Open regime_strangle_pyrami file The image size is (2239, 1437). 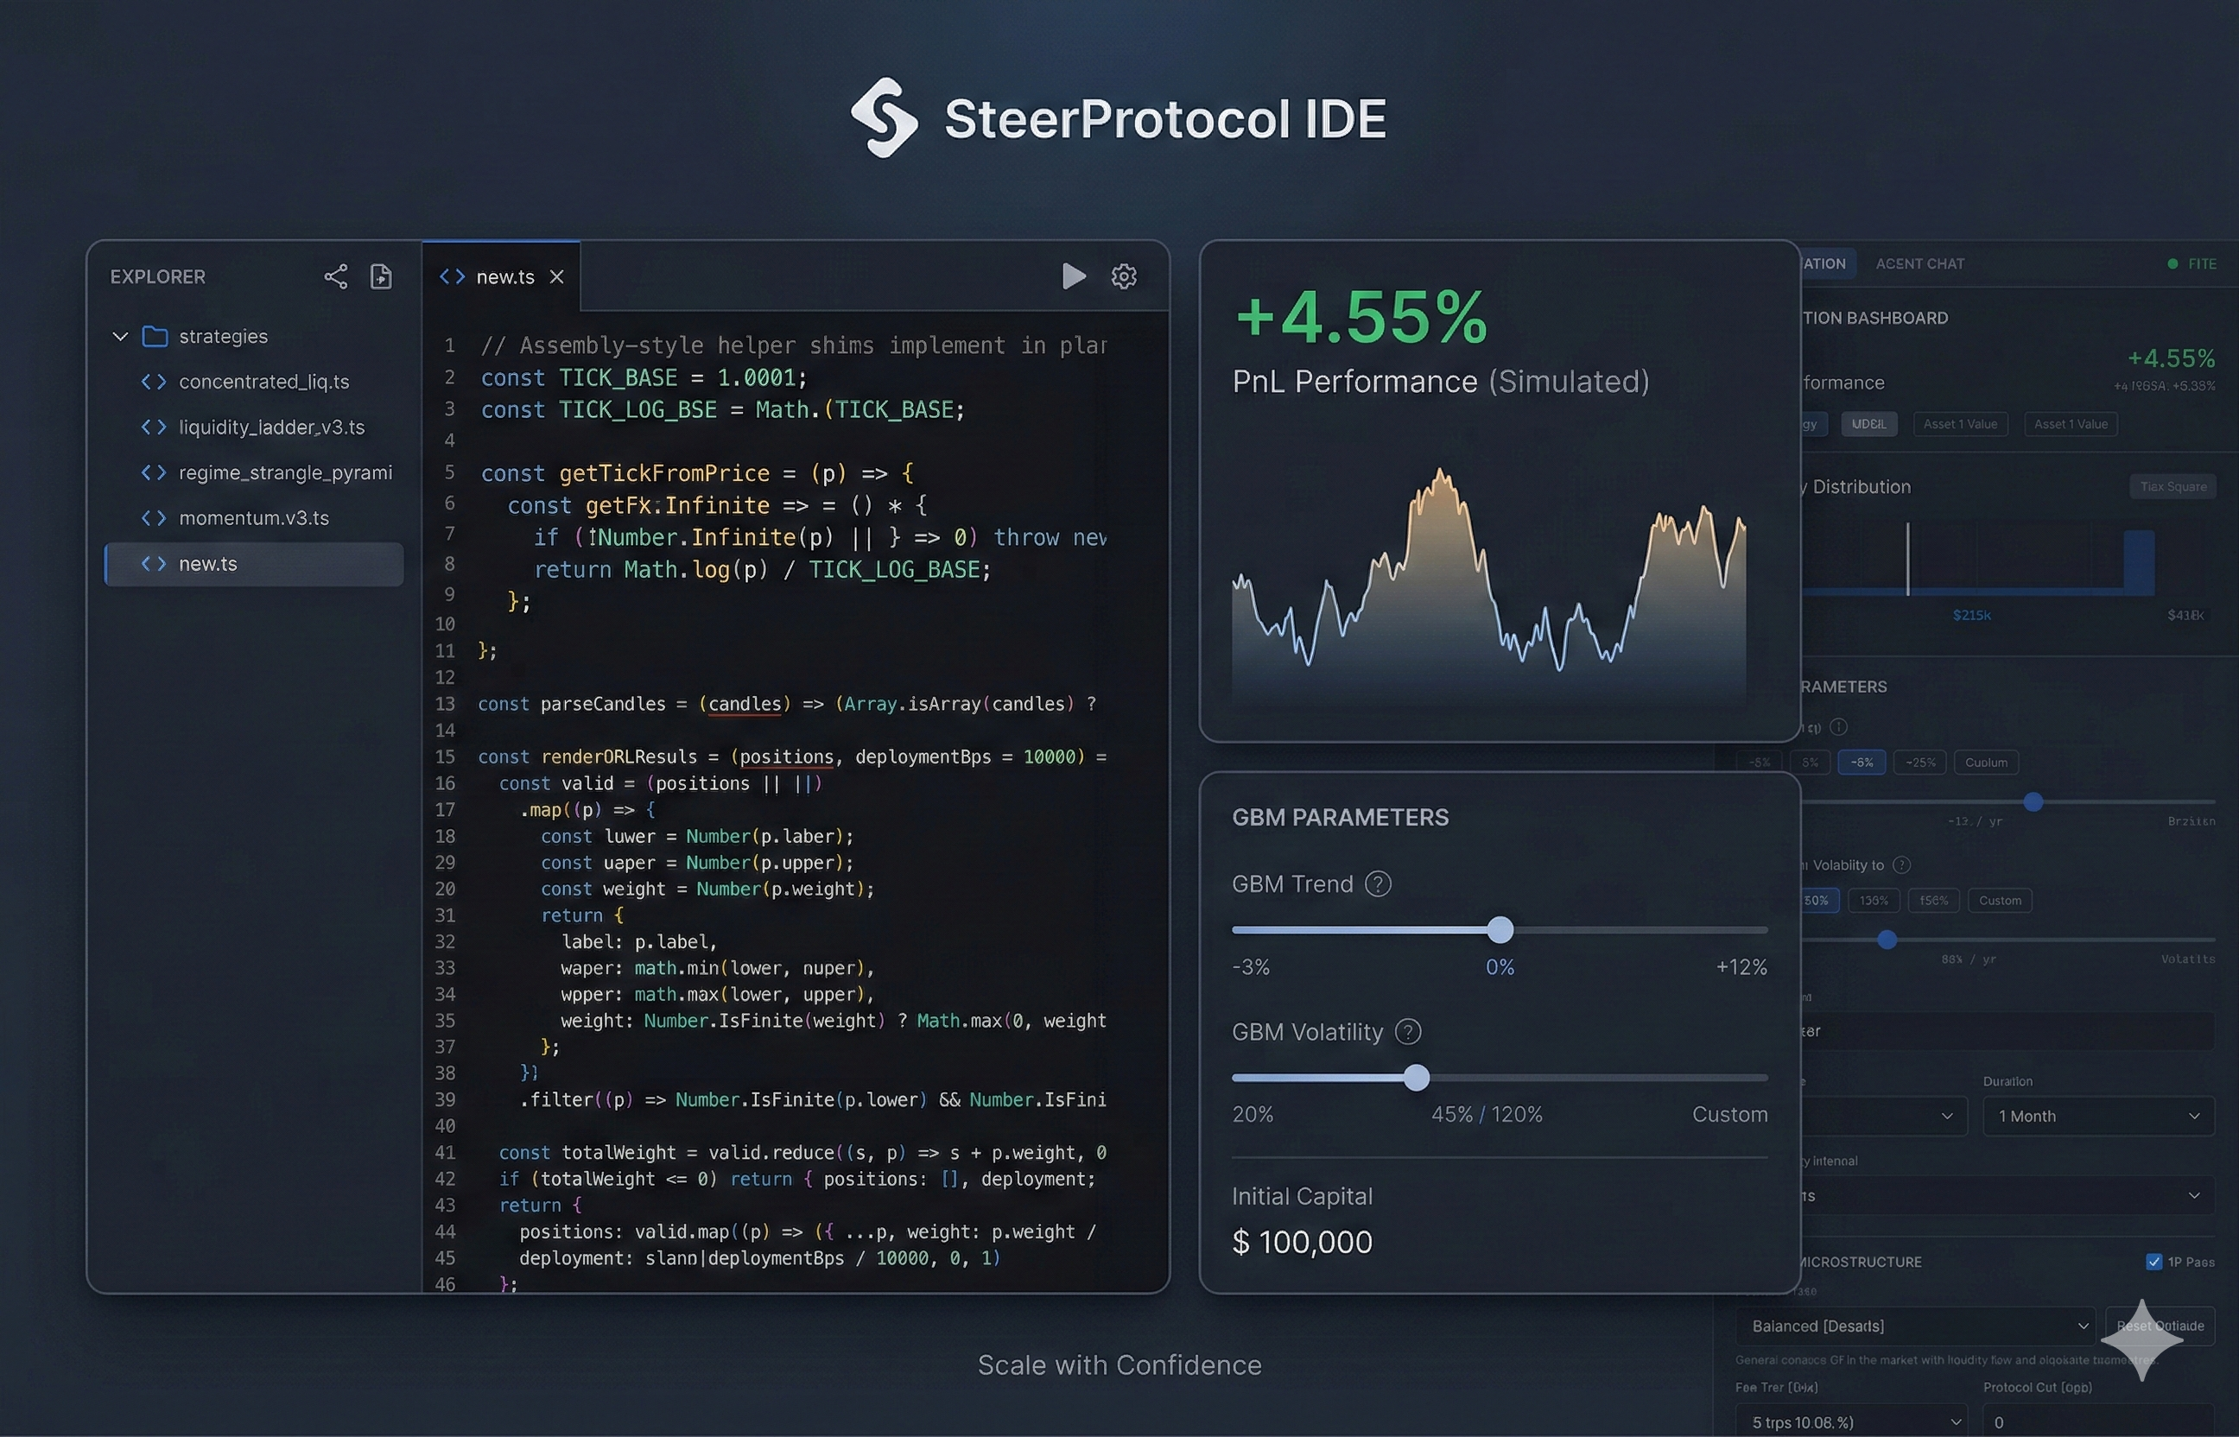(254, 473)
